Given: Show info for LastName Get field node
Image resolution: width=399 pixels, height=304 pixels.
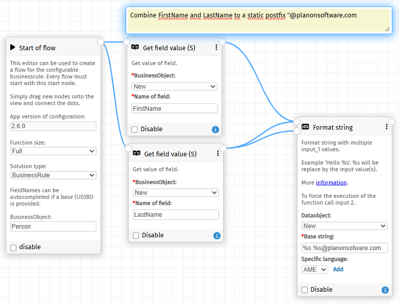Looking at the screenshot, I should point(217,236).
